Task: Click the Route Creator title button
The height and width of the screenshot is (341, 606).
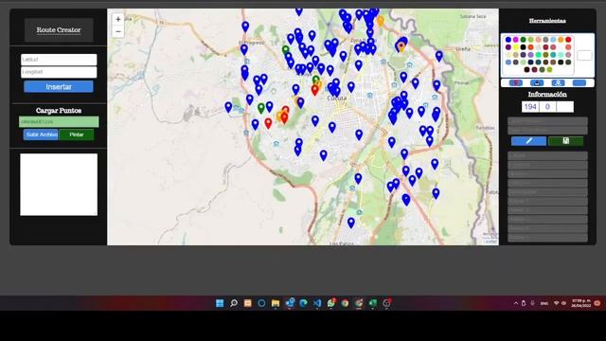Action: click(59, 29)
